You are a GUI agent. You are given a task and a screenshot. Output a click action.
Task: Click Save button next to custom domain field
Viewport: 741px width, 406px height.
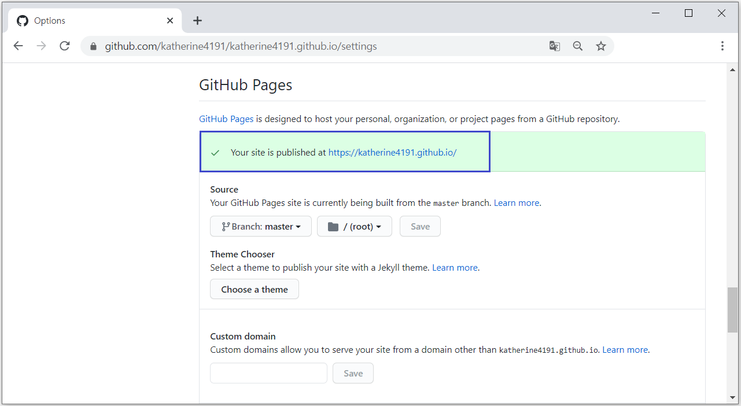pos(353,373)
